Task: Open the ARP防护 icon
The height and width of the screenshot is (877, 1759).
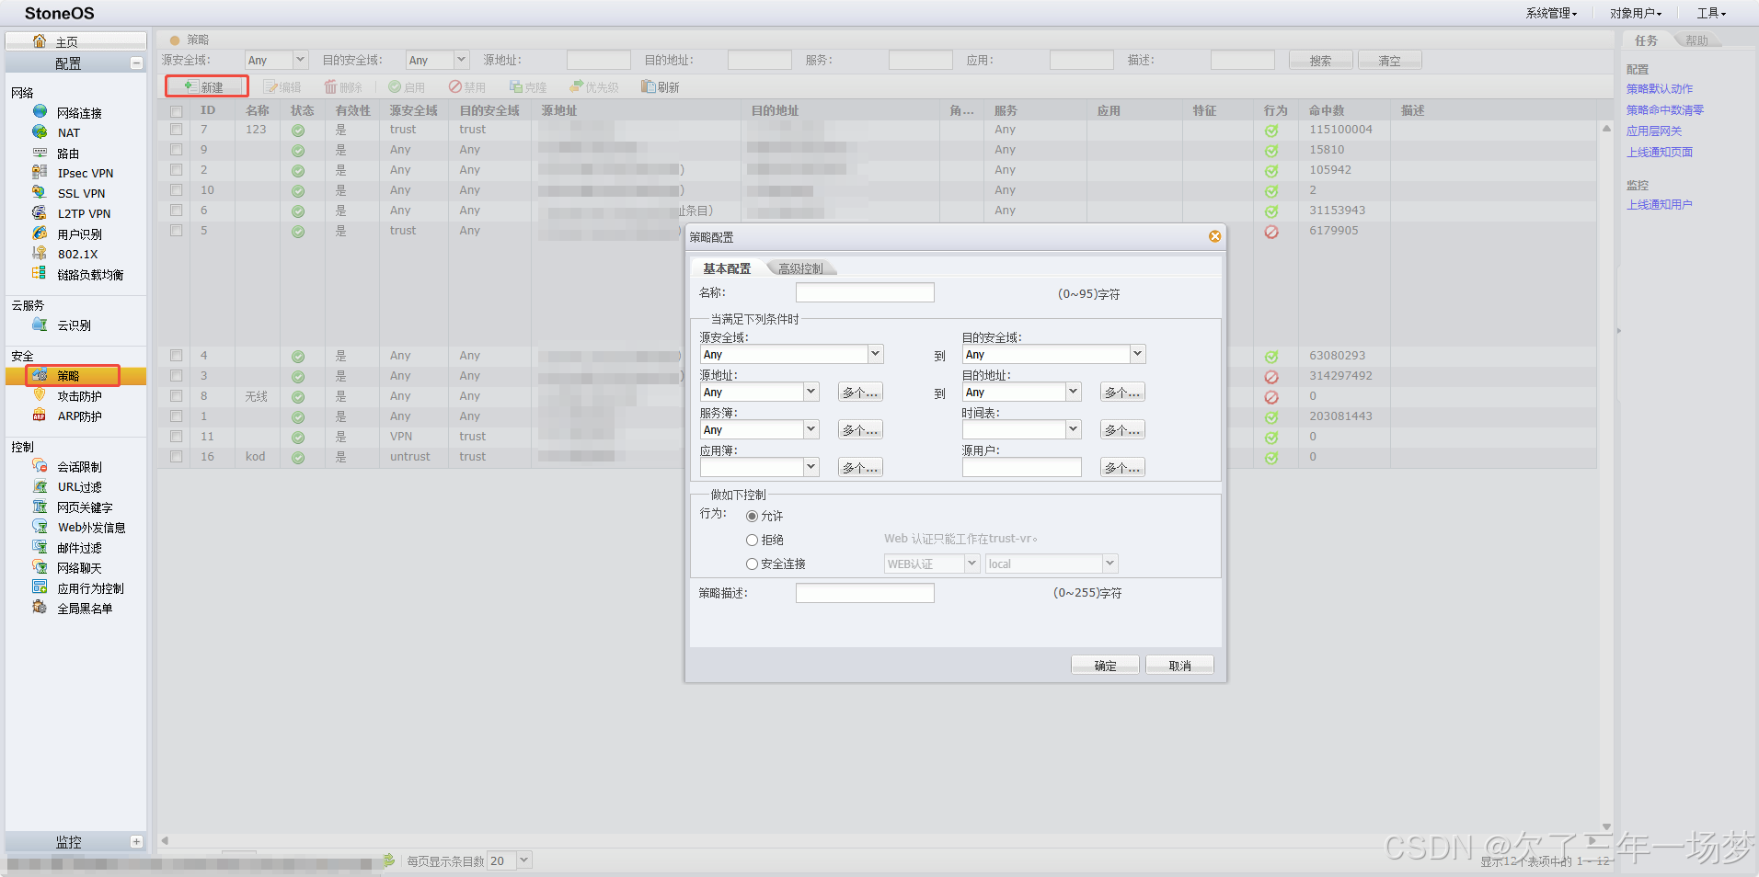Action: click(x=40, y=416)
